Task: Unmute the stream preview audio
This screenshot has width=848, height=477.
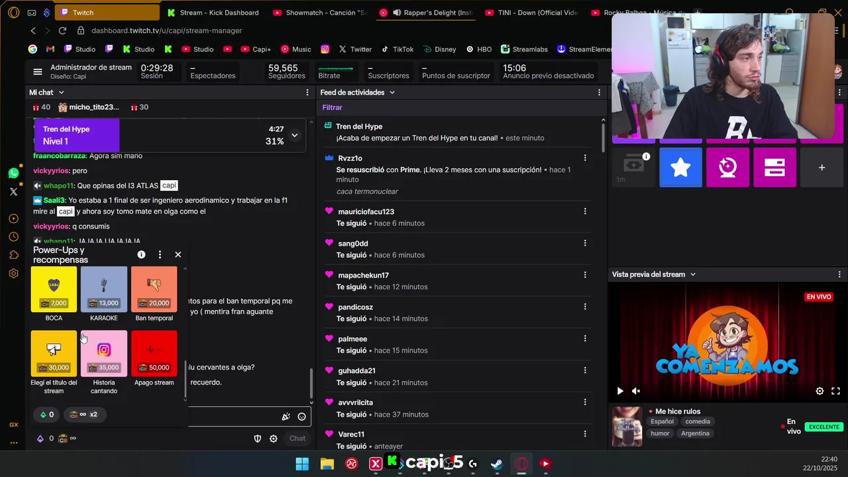Action: click(x=636, y=392)
